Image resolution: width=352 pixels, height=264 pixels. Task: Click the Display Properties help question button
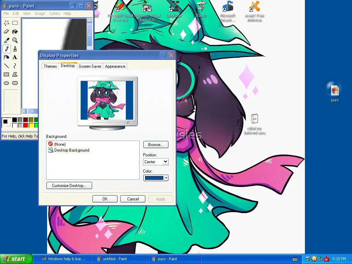click(x=163, y=55)
